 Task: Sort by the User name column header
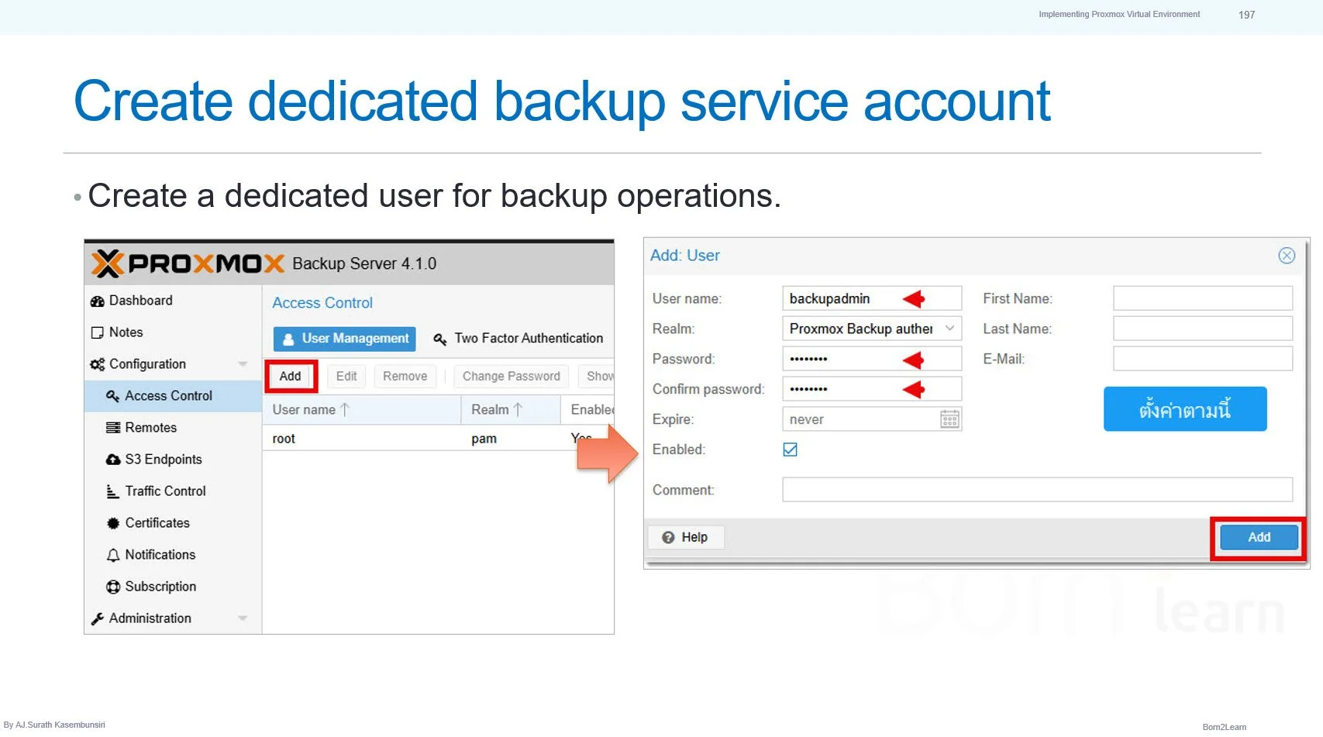tap(362, 410)
